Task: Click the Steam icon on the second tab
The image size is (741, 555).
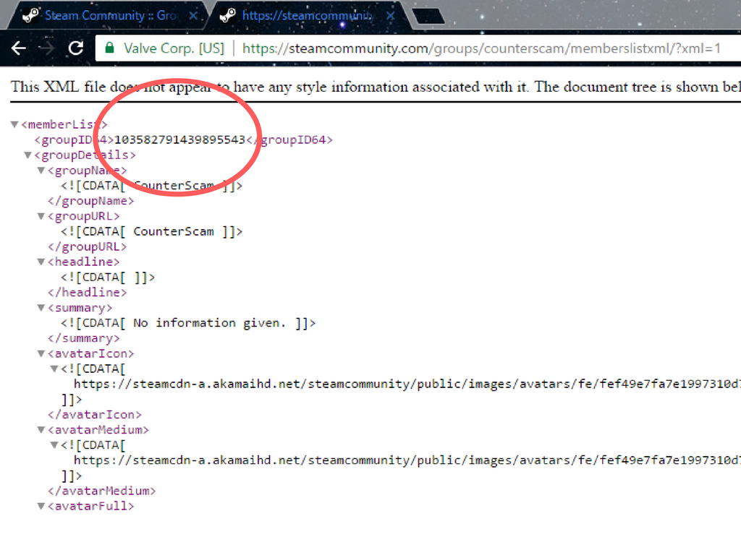Action: [x=227, y=16]
